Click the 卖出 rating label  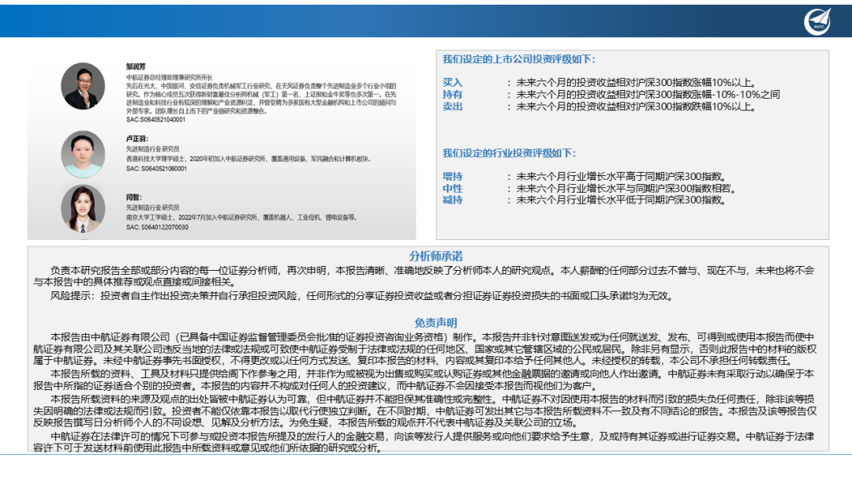click(452, 107)
